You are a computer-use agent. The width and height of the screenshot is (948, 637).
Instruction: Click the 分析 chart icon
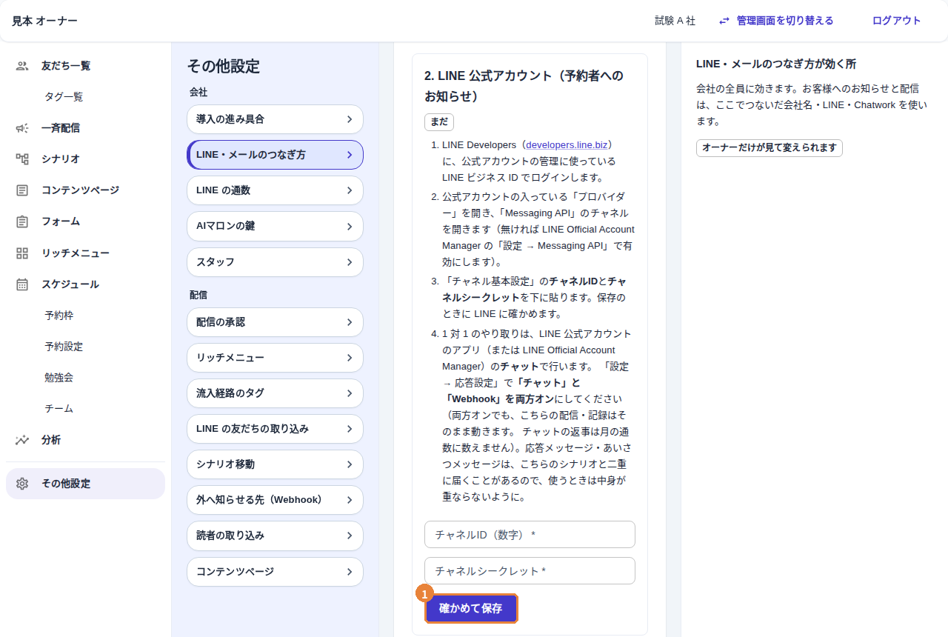[22, 440]
